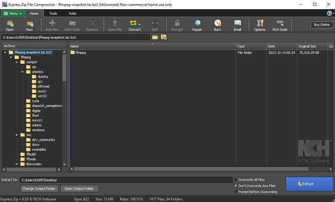Open the Options toolbar icon
Screen dimensions: 335x202
pos(260,25)
